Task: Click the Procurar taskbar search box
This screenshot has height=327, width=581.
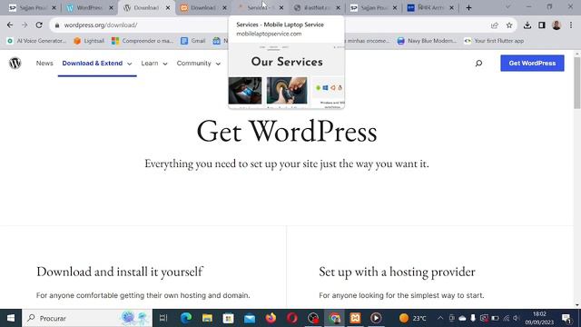Action: (87, 318)
